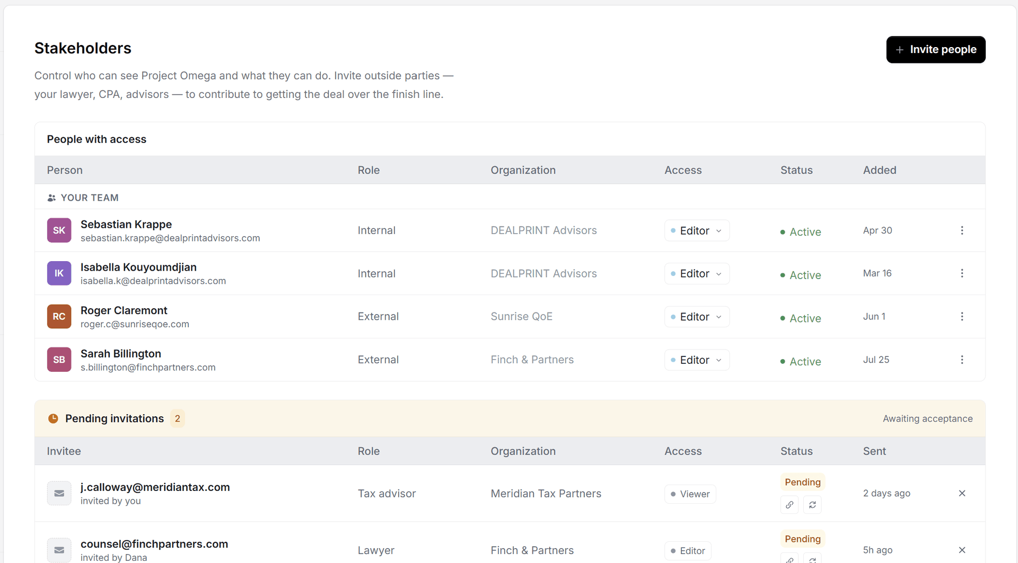
Task: Click the Status column header in People with access
Action: tap(796, 170)
